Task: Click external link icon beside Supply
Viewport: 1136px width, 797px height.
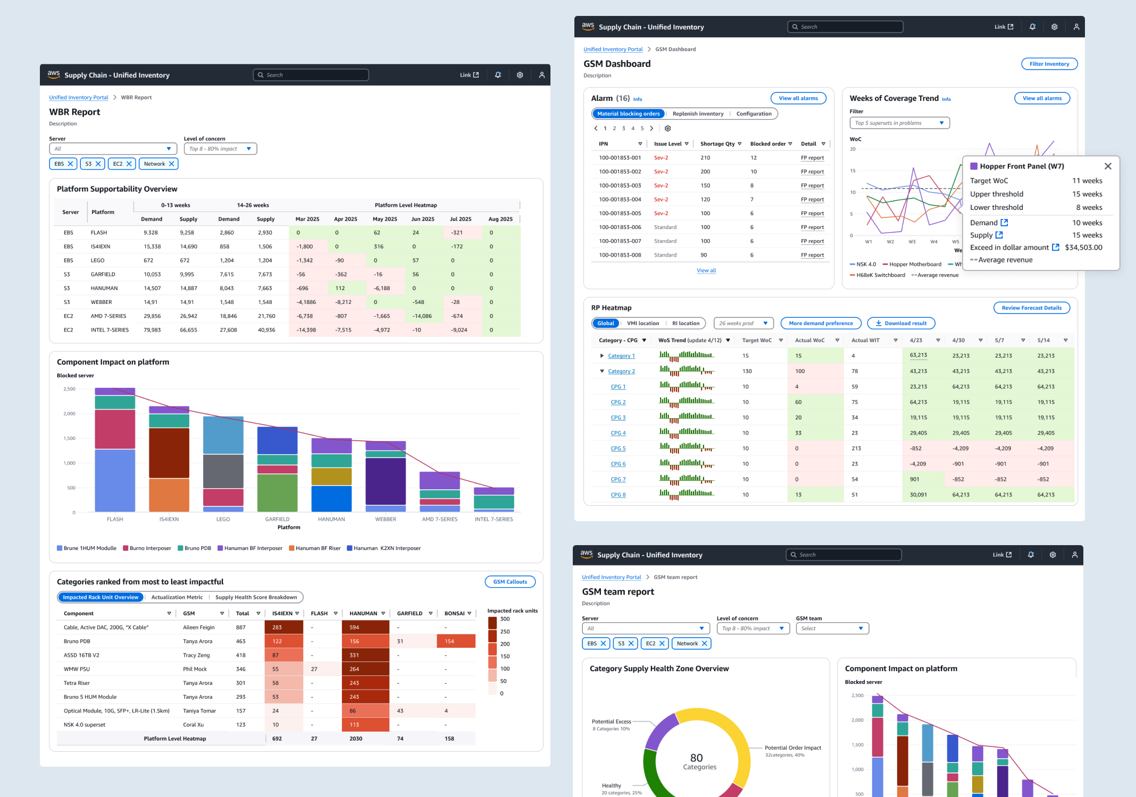Action: (x=999, y=235)
